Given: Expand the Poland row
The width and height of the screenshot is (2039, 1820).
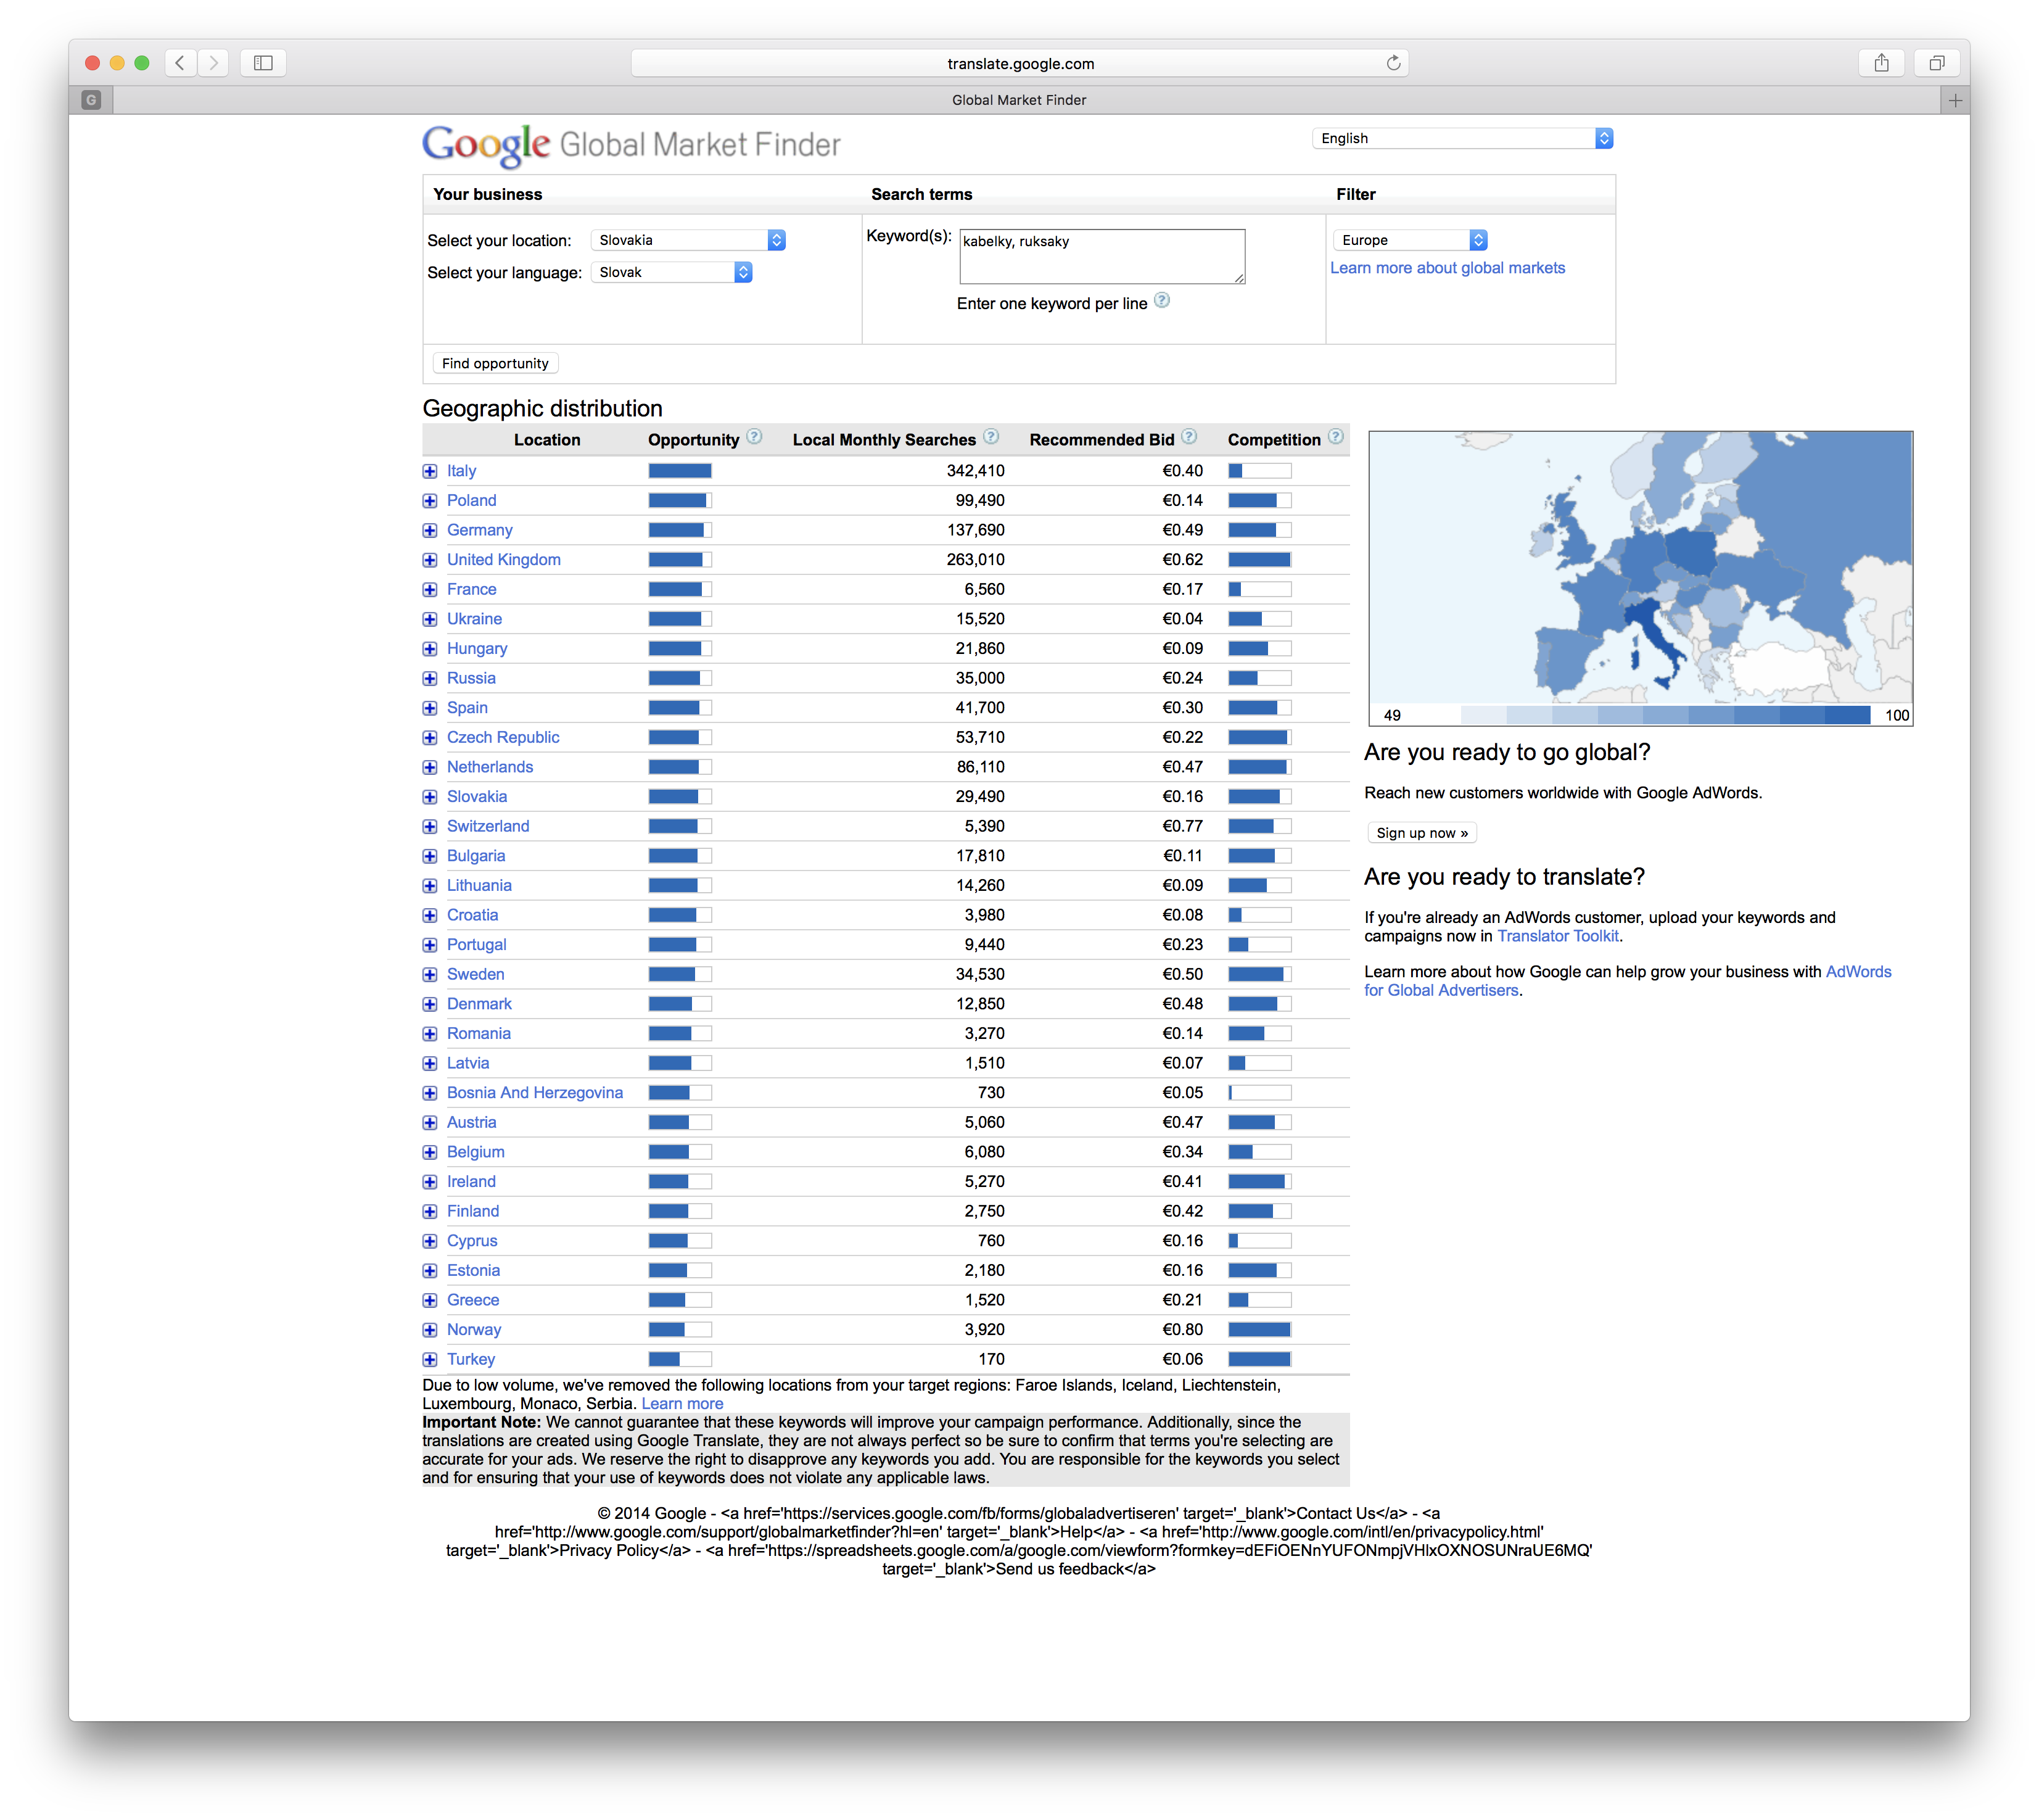Looking at the screenshot, I should pyautogui.click(x=430, y=501).
